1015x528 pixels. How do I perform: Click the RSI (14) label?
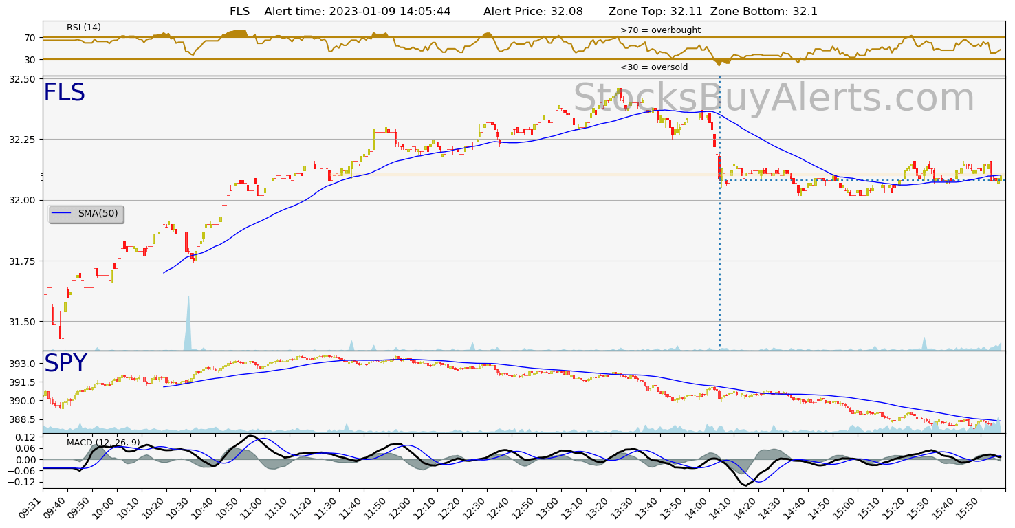coord(84,27)
